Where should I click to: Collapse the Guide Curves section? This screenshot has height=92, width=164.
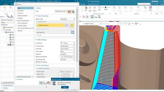[x=37, y=22]
